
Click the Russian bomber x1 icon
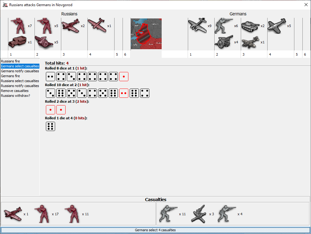97,24
